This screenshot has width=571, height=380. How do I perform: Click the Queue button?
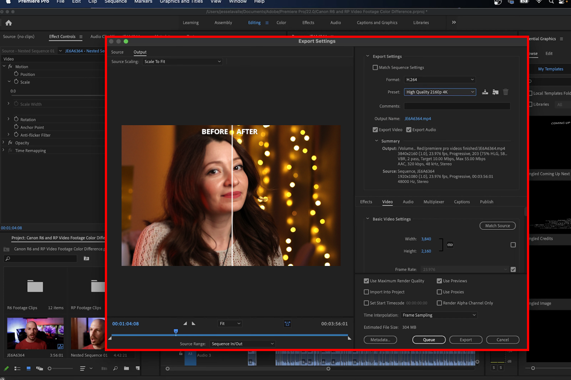tap(429, 340)
